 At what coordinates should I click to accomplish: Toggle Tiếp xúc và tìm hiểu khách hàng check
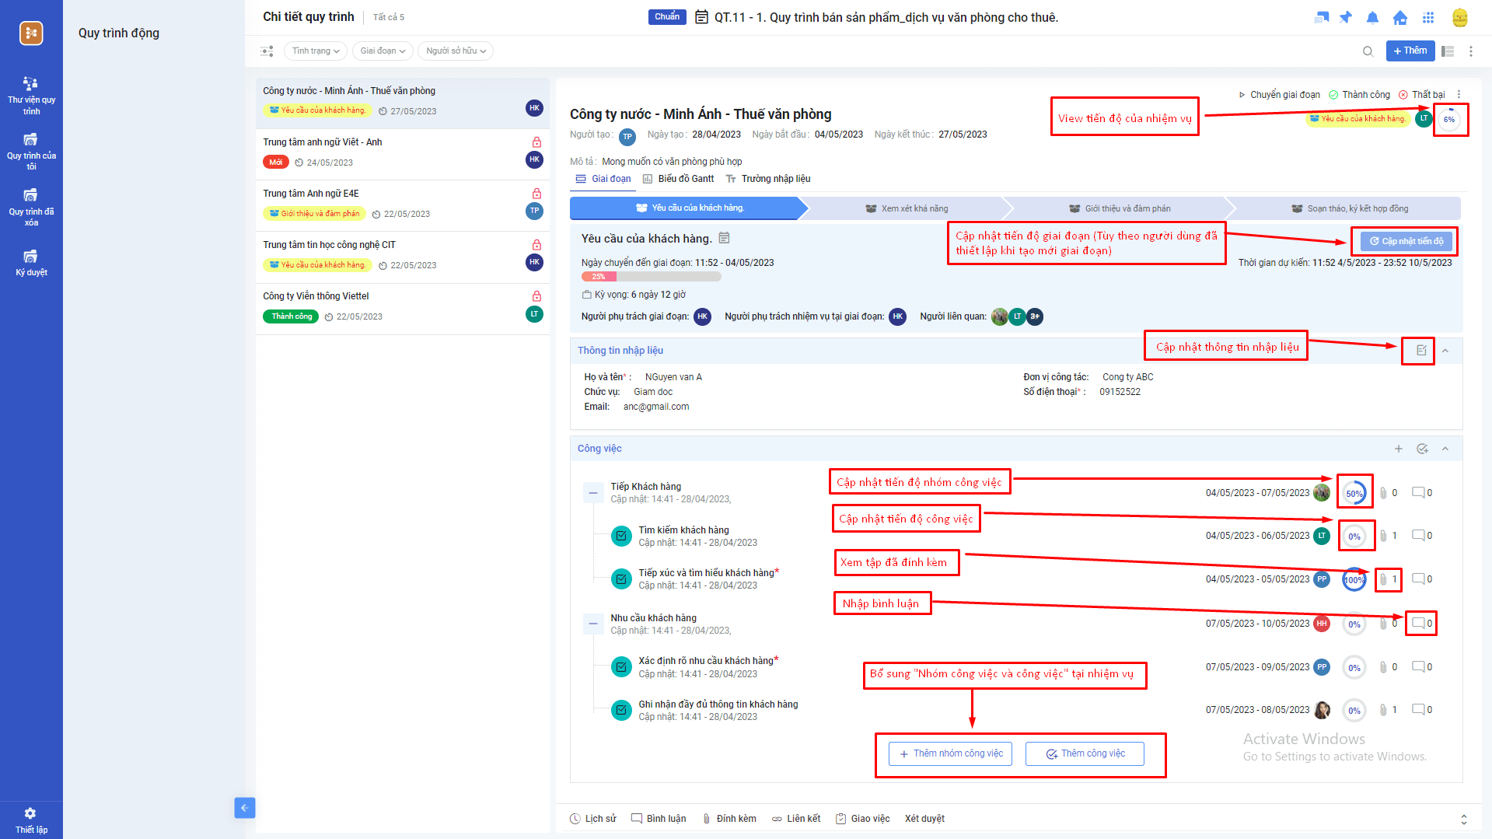(620, 579)
